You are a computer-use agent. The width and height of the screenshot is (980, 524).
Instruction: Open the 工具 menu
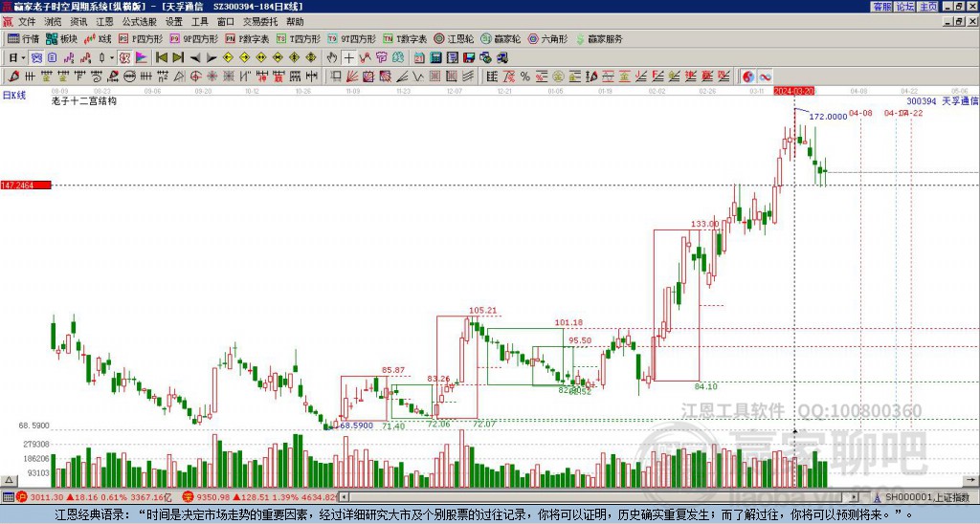coord(199,22)
